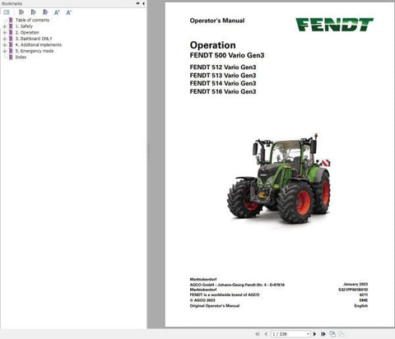The width and height of the screenshot is (395, 339).
Task: Go to first page
Action: pyautogui.click(x=258, y=334)
